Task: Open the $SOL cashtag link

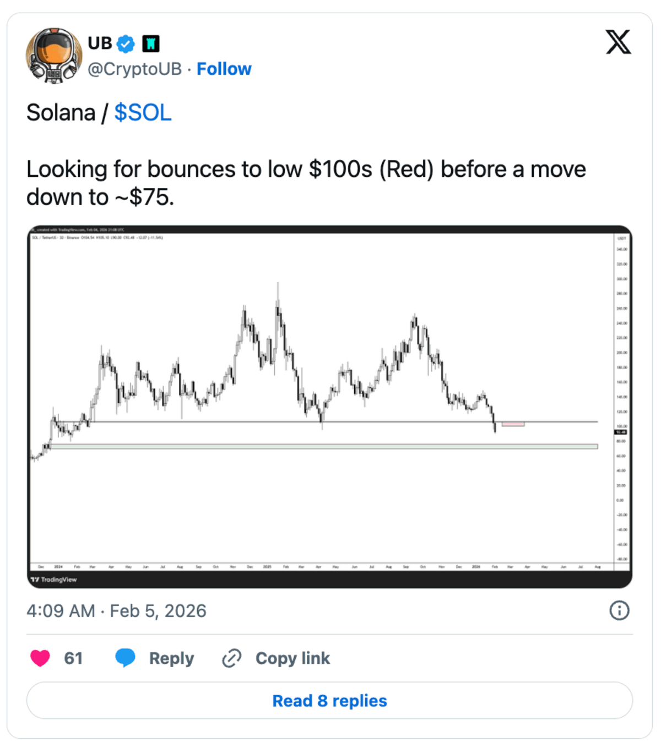Action: (143, 113)
